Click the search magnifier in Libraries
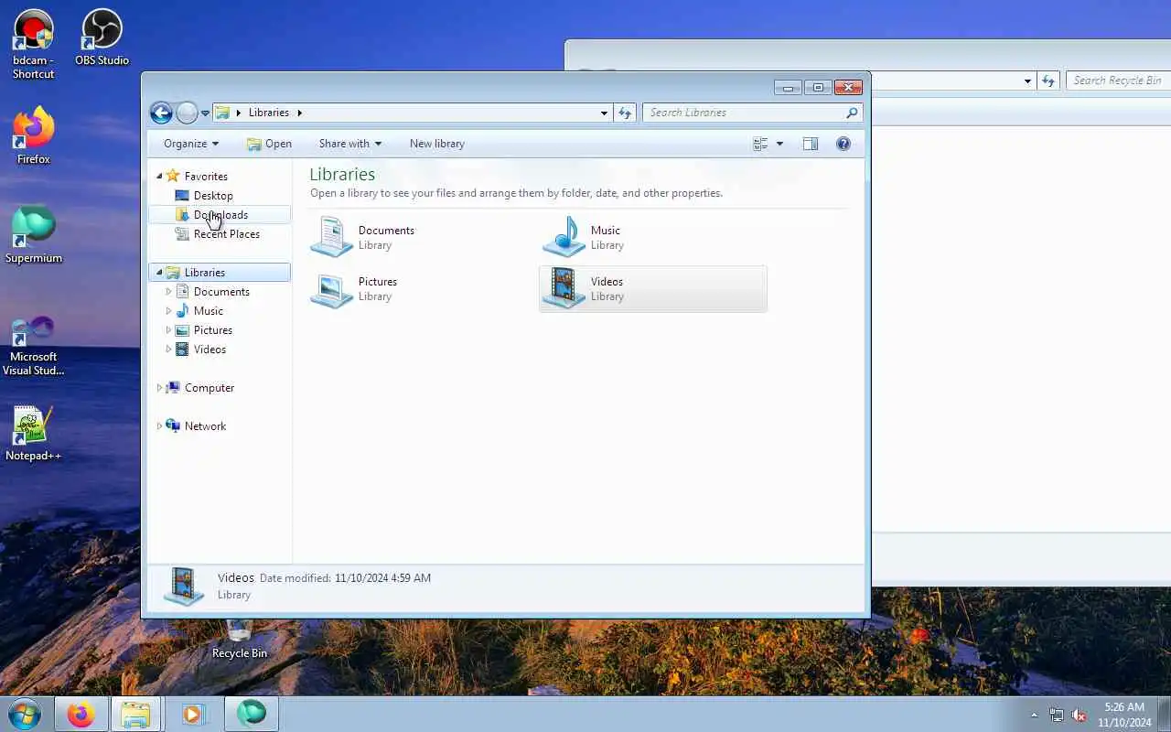Image resolution: width=1171 pixels, height=732 pixels. pos(852,113)
